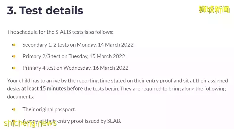
Task: Click the bold "at least 15 minutes before" text
Action: click(52, 89)
